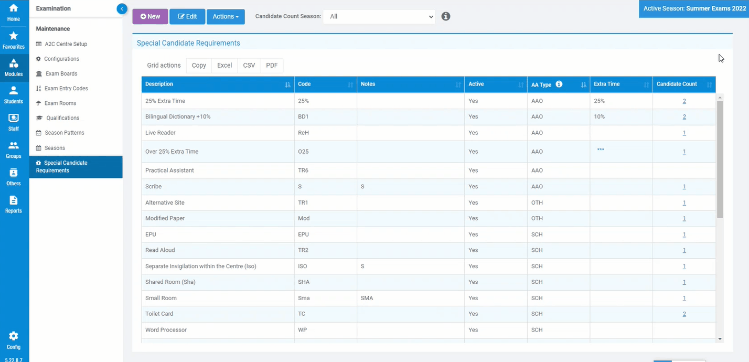Screen dimensions: 749x362
Task: Open Exam Entry Codes menu item
Action: (66, 88)
